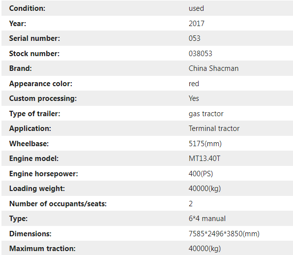Click the Condition label
Image resolution: width=293 pixels, height=255 pixels.
(27, 8)
